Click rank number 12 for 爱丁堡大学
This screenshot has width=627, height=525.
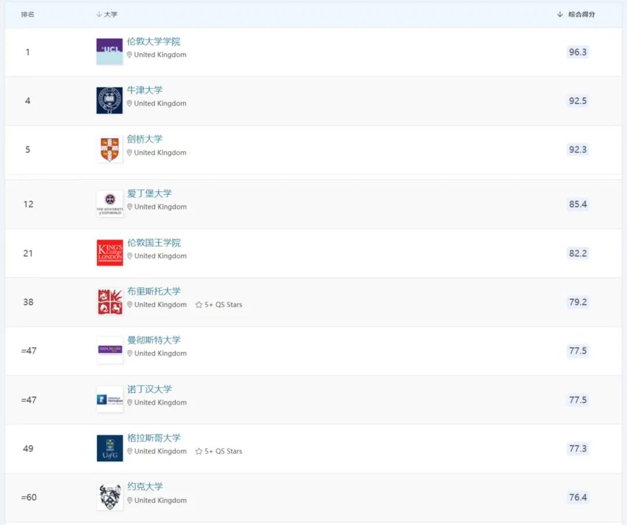[28, 204]
